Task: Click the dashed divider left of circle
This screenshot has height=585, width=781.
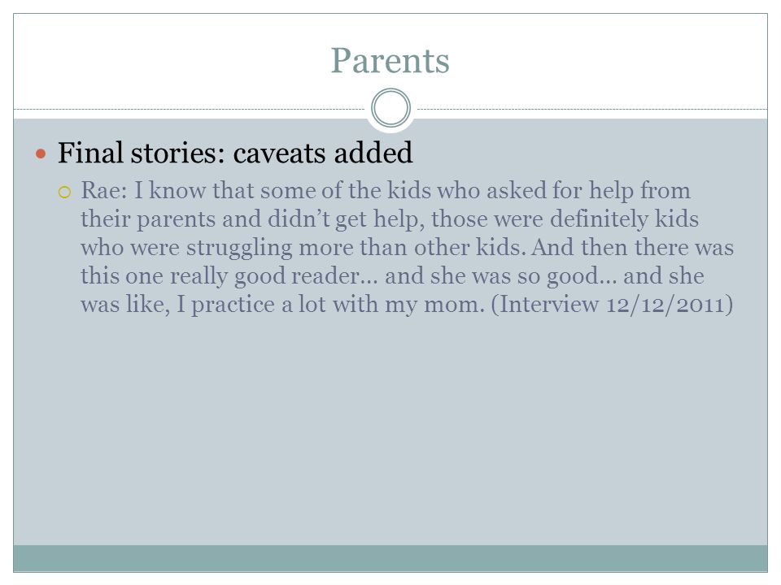Action: click(190, 109)
